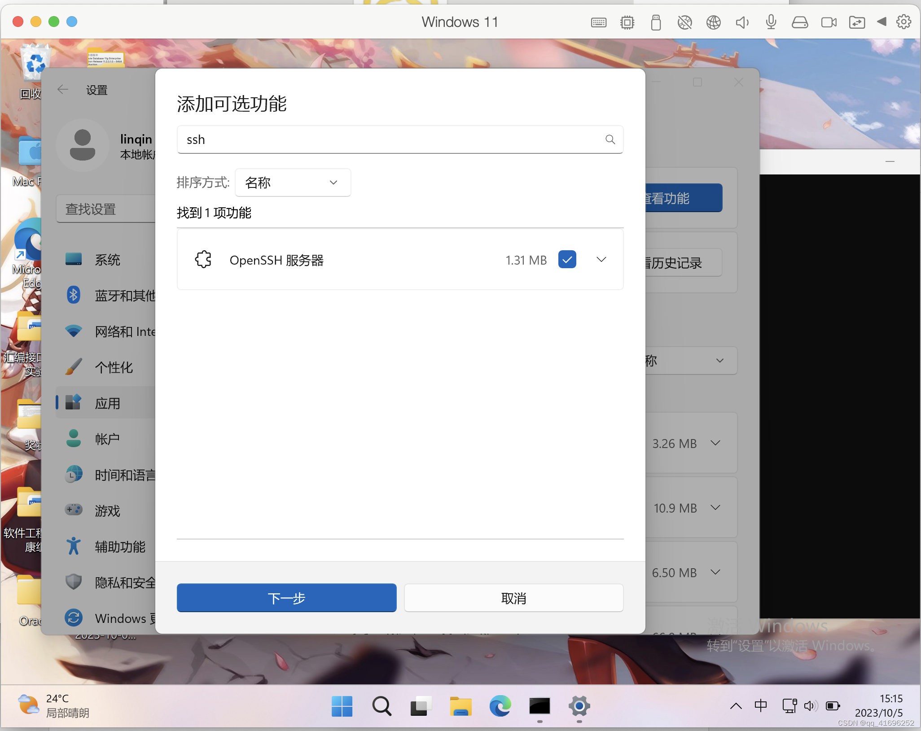The height and width of the screenshot is (731, 921).
Task: Click the 取消 button
Action: [513, 598]
